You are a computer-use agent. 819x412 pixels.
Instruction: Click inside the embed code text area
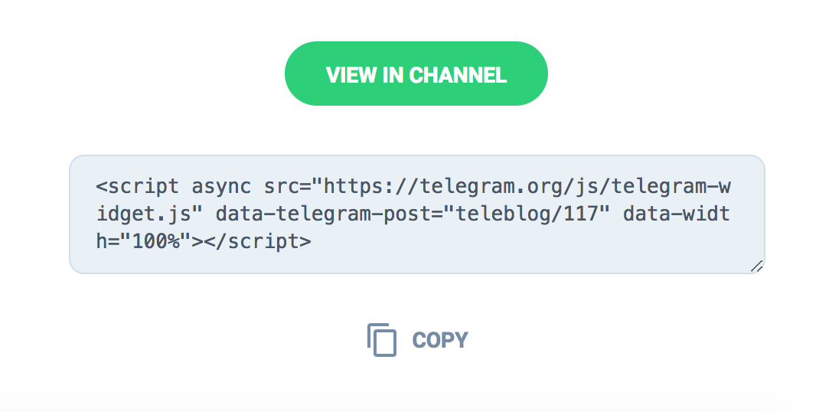coord(417,214)
